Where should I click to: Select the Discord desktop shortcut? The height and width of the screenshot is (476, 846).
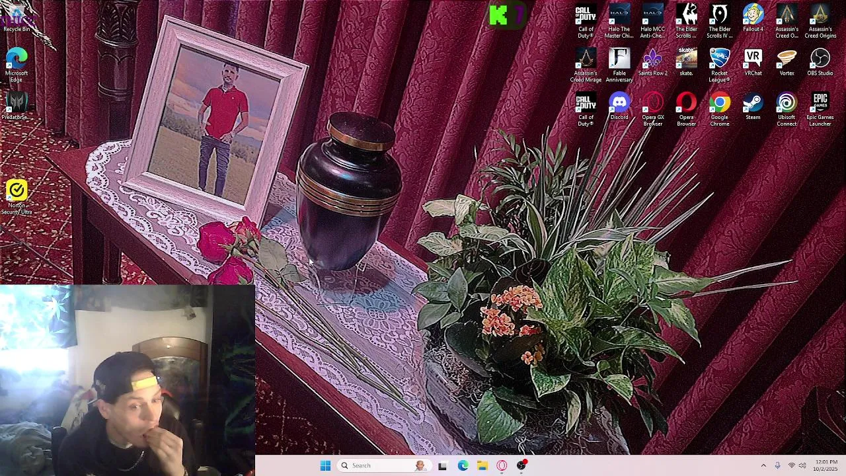point(619,106)
